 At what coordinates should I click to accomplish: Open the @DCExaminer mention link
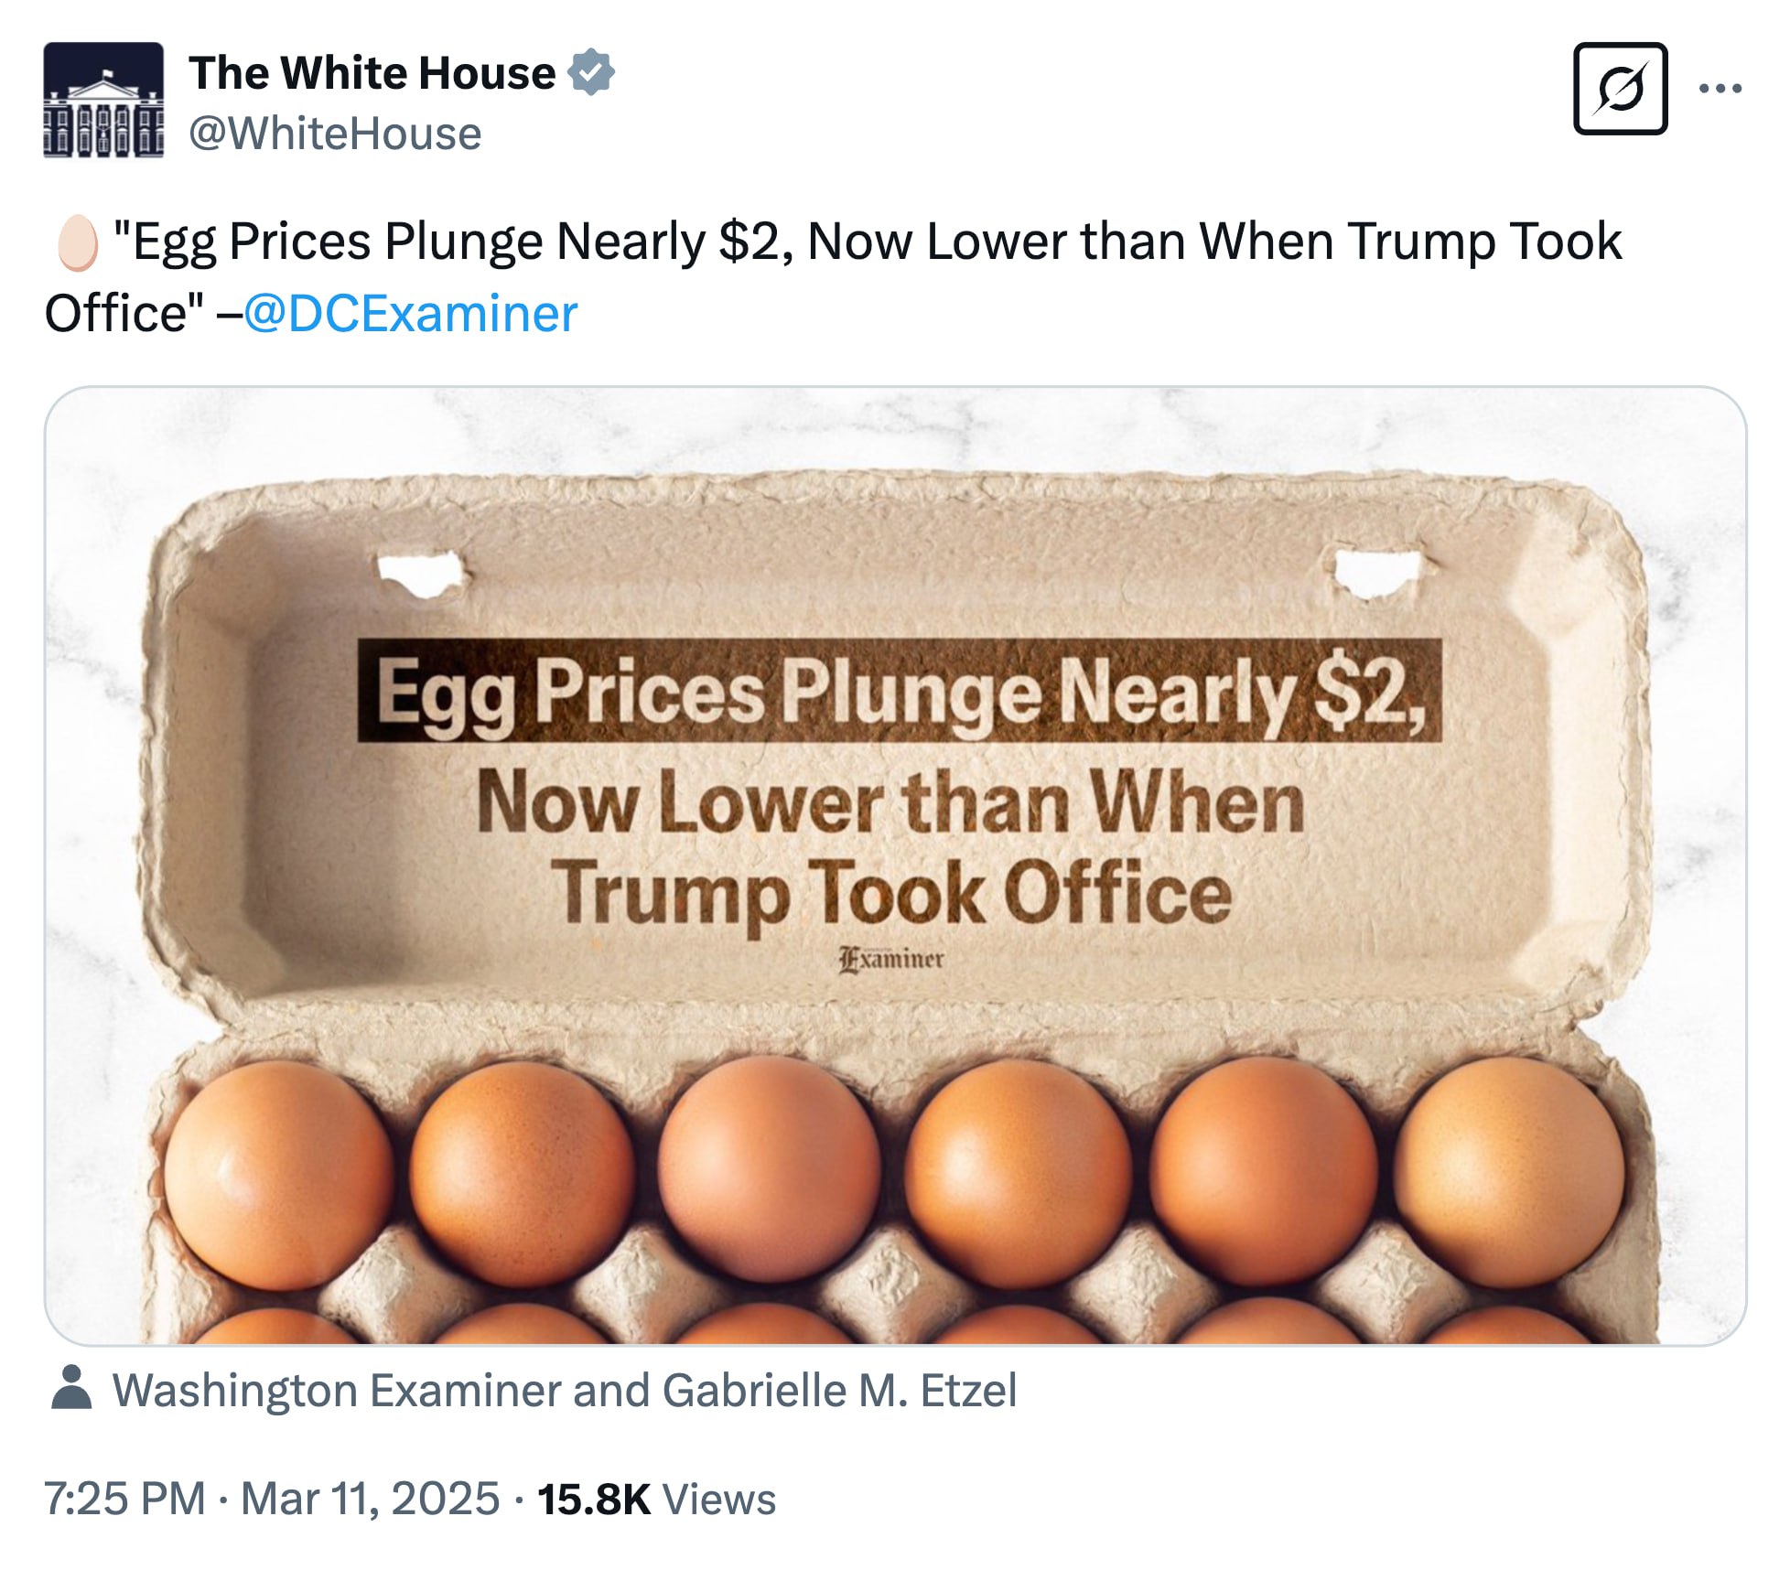pos(410,314)
